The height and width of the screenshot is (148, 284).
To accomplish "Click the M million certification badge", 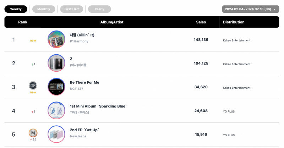I will point(33,133).
